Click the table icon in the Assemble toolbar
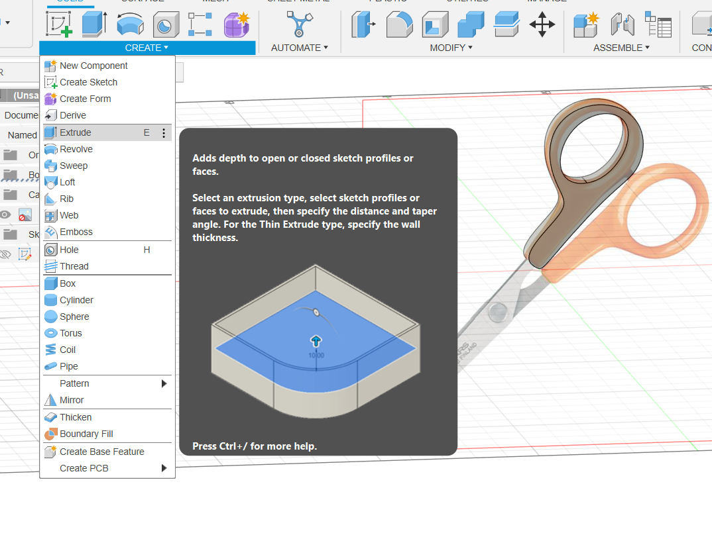 [658, 24]
